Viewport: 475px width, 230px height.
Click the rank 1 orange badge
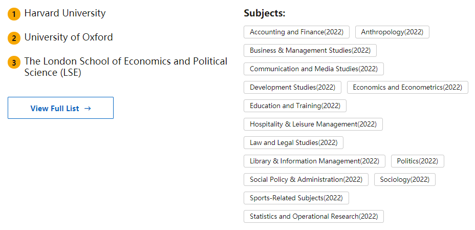click(x=14, y=14)
